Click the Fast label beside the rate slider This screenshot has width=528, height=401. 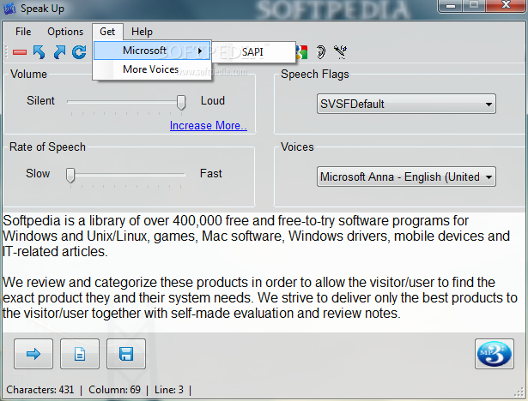(x=211, y=173)
